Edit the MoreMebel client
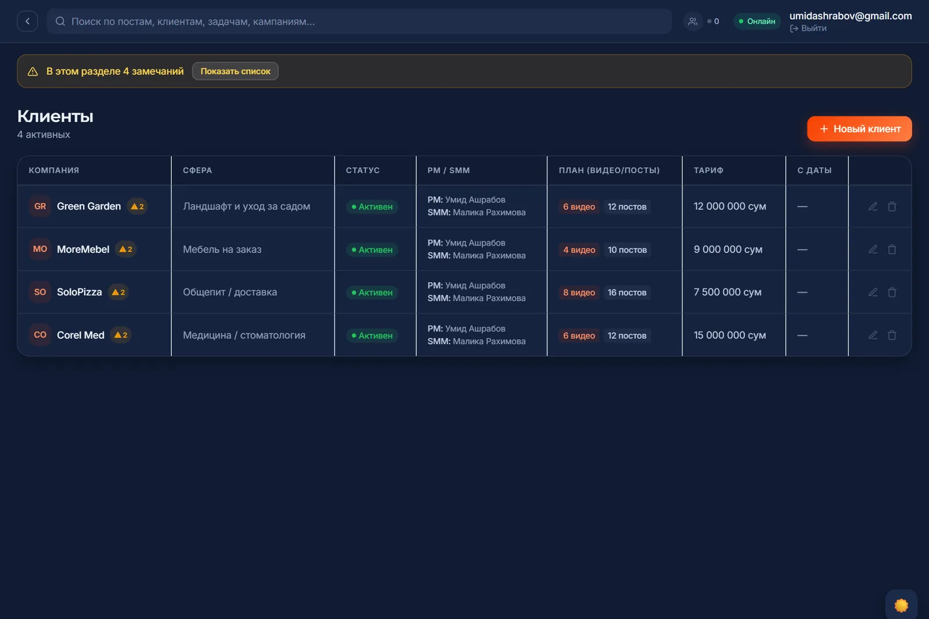The image size is (929, 619). (x=873, y=249)
